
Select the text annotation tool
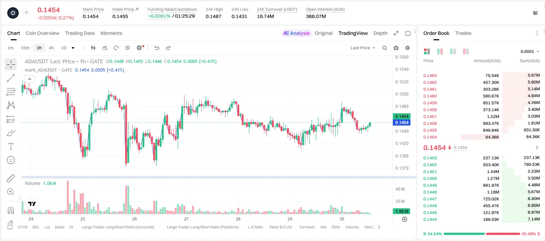coord(11,146)
